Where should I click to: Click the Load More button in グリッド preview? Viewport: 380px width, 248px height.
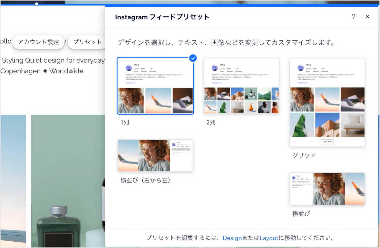click(x=327, y=142)
